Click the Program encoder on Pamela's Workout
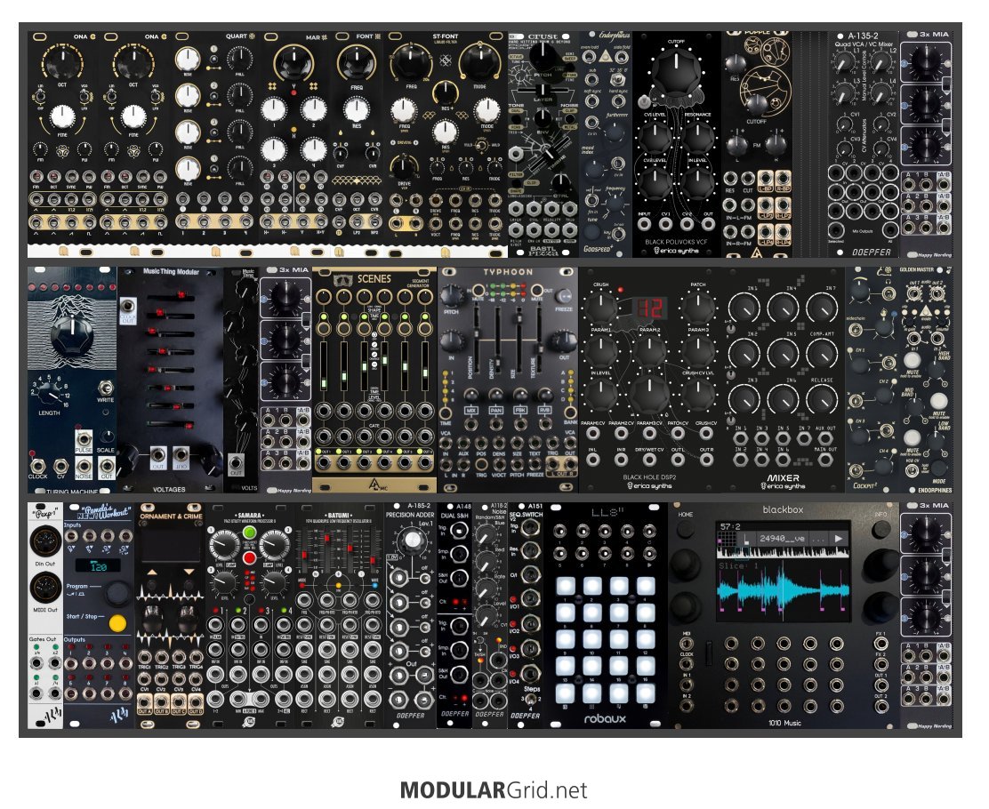Screen dimensions: 989x809 click(117, 593)
